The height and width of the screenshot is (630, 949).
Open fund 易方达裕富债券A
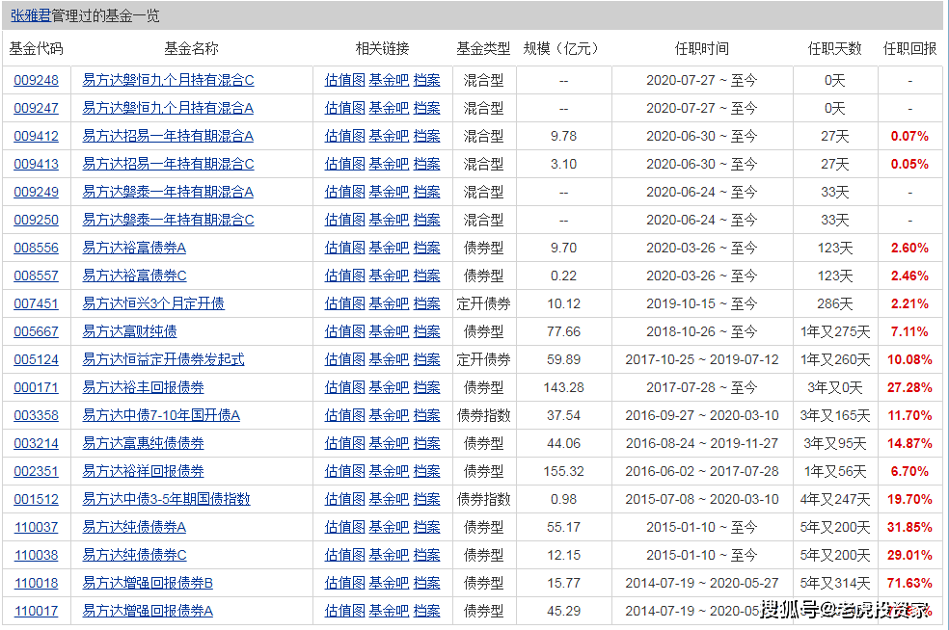pyautogui.click(x=134, y=248)
